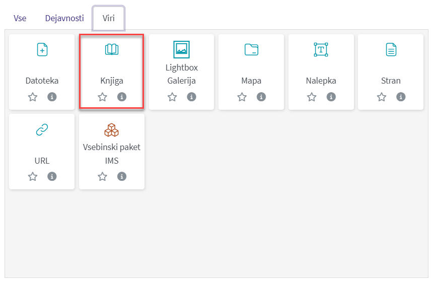The height and width of the screenshot is (283, 434).
Task: Choose the Knjiga book icon
Action: [x=112, y=49]
